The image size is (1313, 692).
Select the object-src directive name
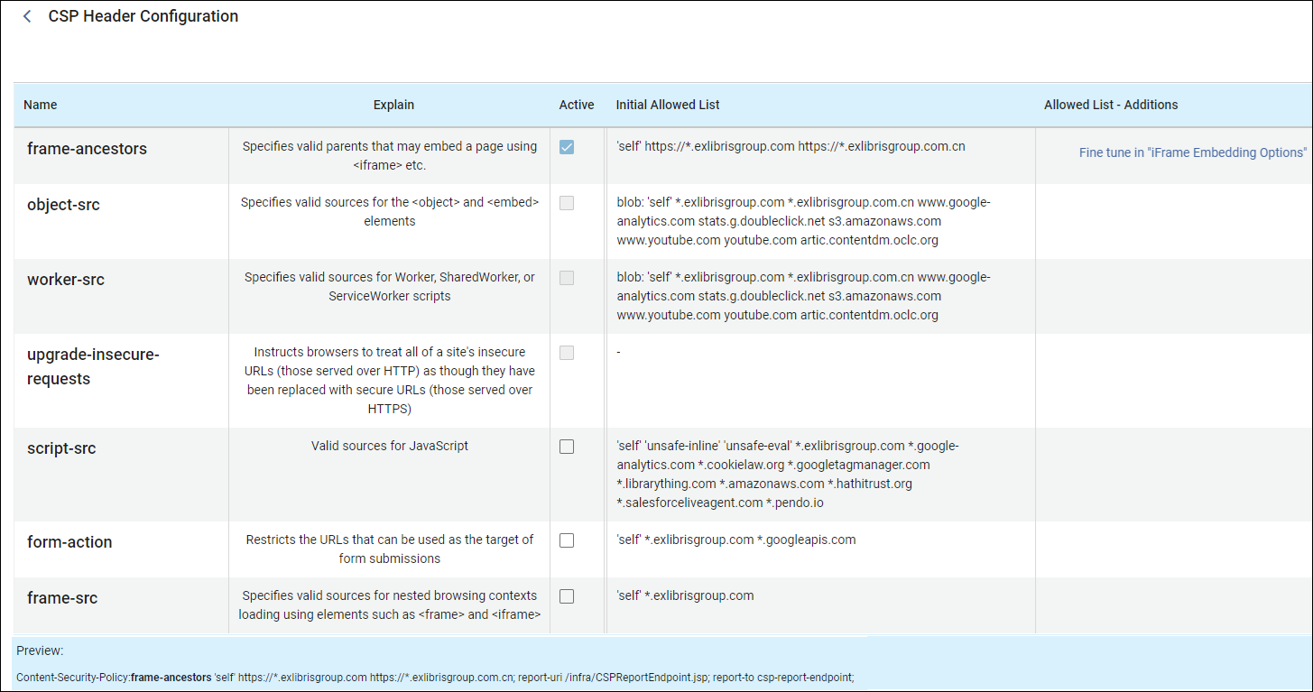point(63,205)
